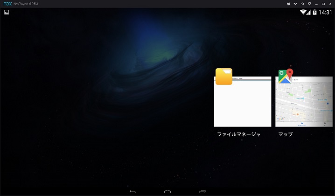Tap the mobile signal strength icon
335x196 pixels.
(309, 12)
